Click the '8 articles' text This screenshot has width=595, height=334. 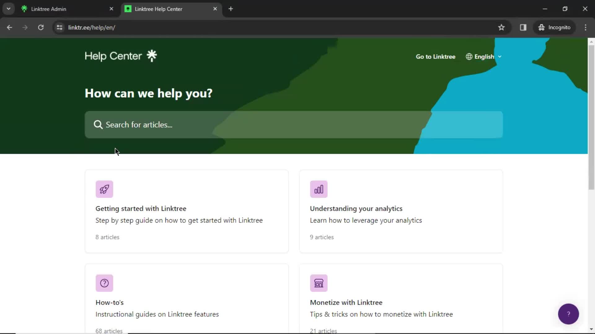coord(107,237)
